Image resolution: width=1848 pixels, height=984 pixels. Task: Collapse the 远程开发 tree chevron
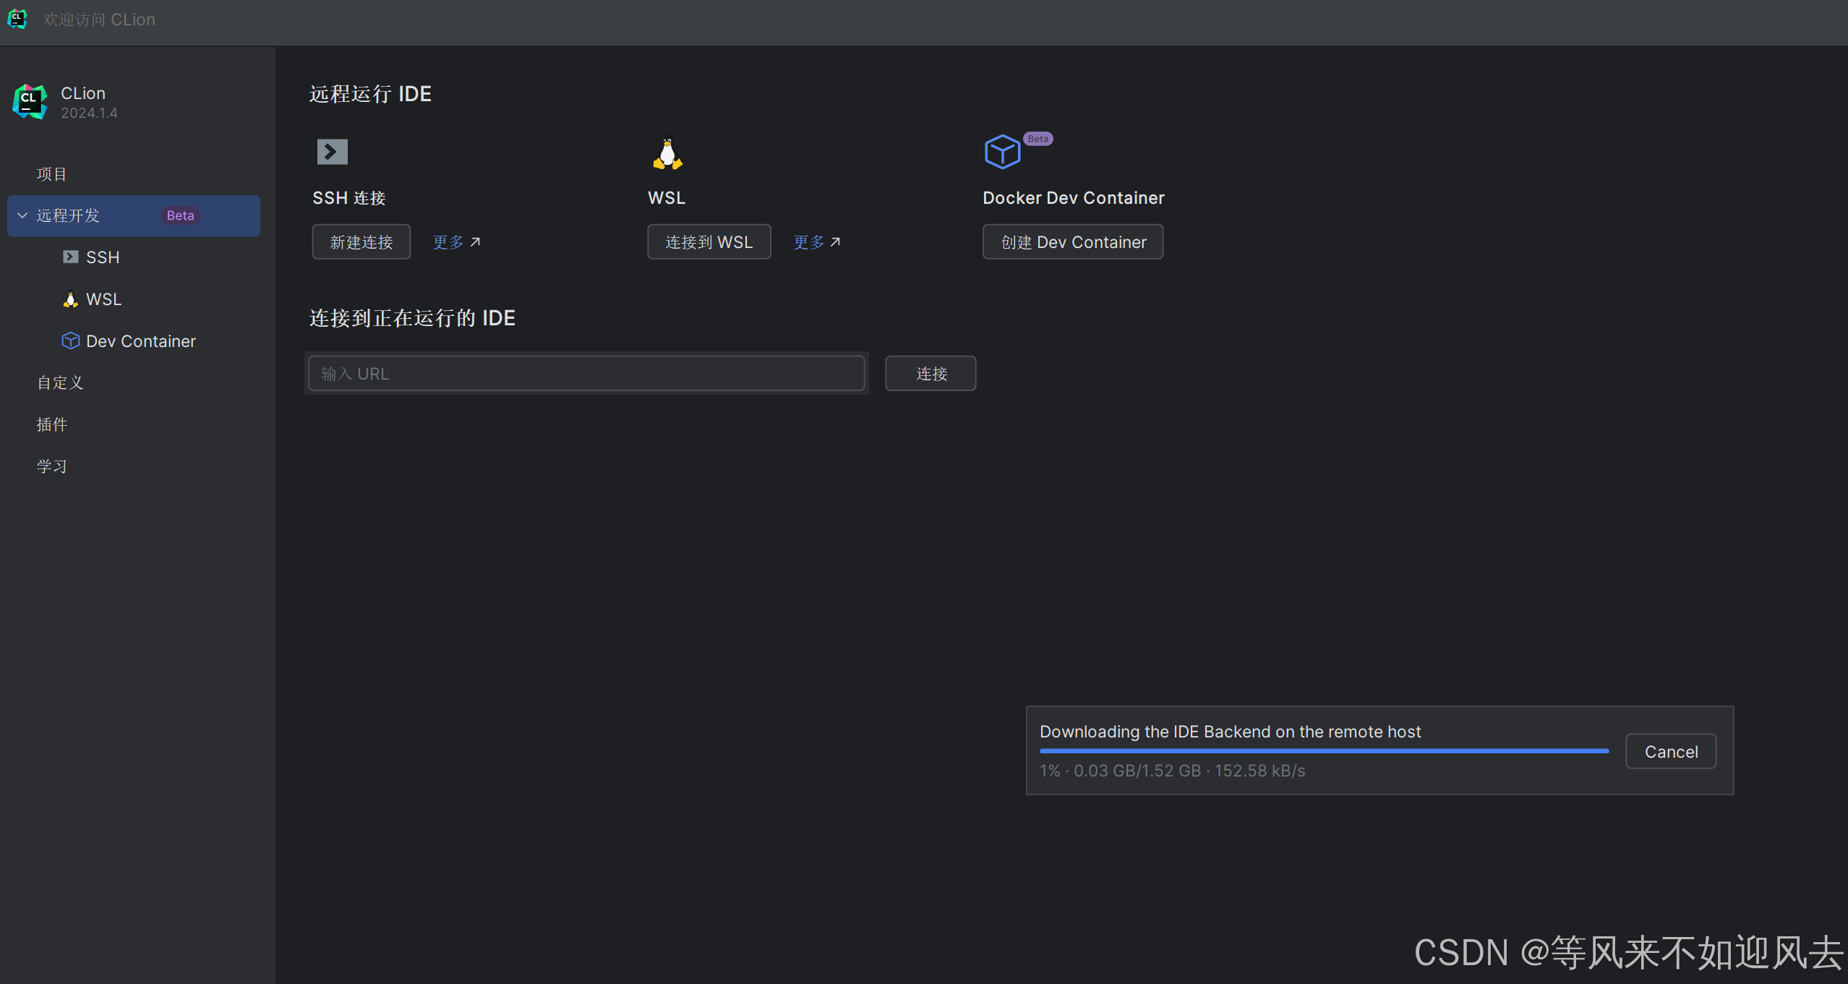point(22,215)
